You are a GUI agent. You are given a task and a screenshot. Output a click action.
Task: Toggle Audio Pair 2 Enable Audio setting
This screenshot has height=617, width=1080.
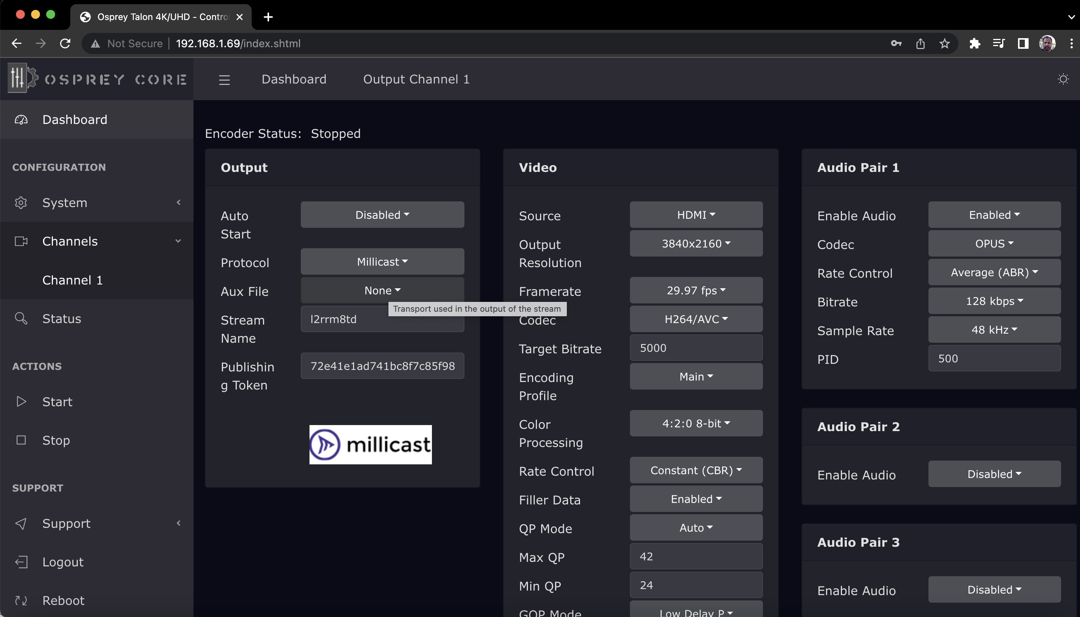coord(994,474)
